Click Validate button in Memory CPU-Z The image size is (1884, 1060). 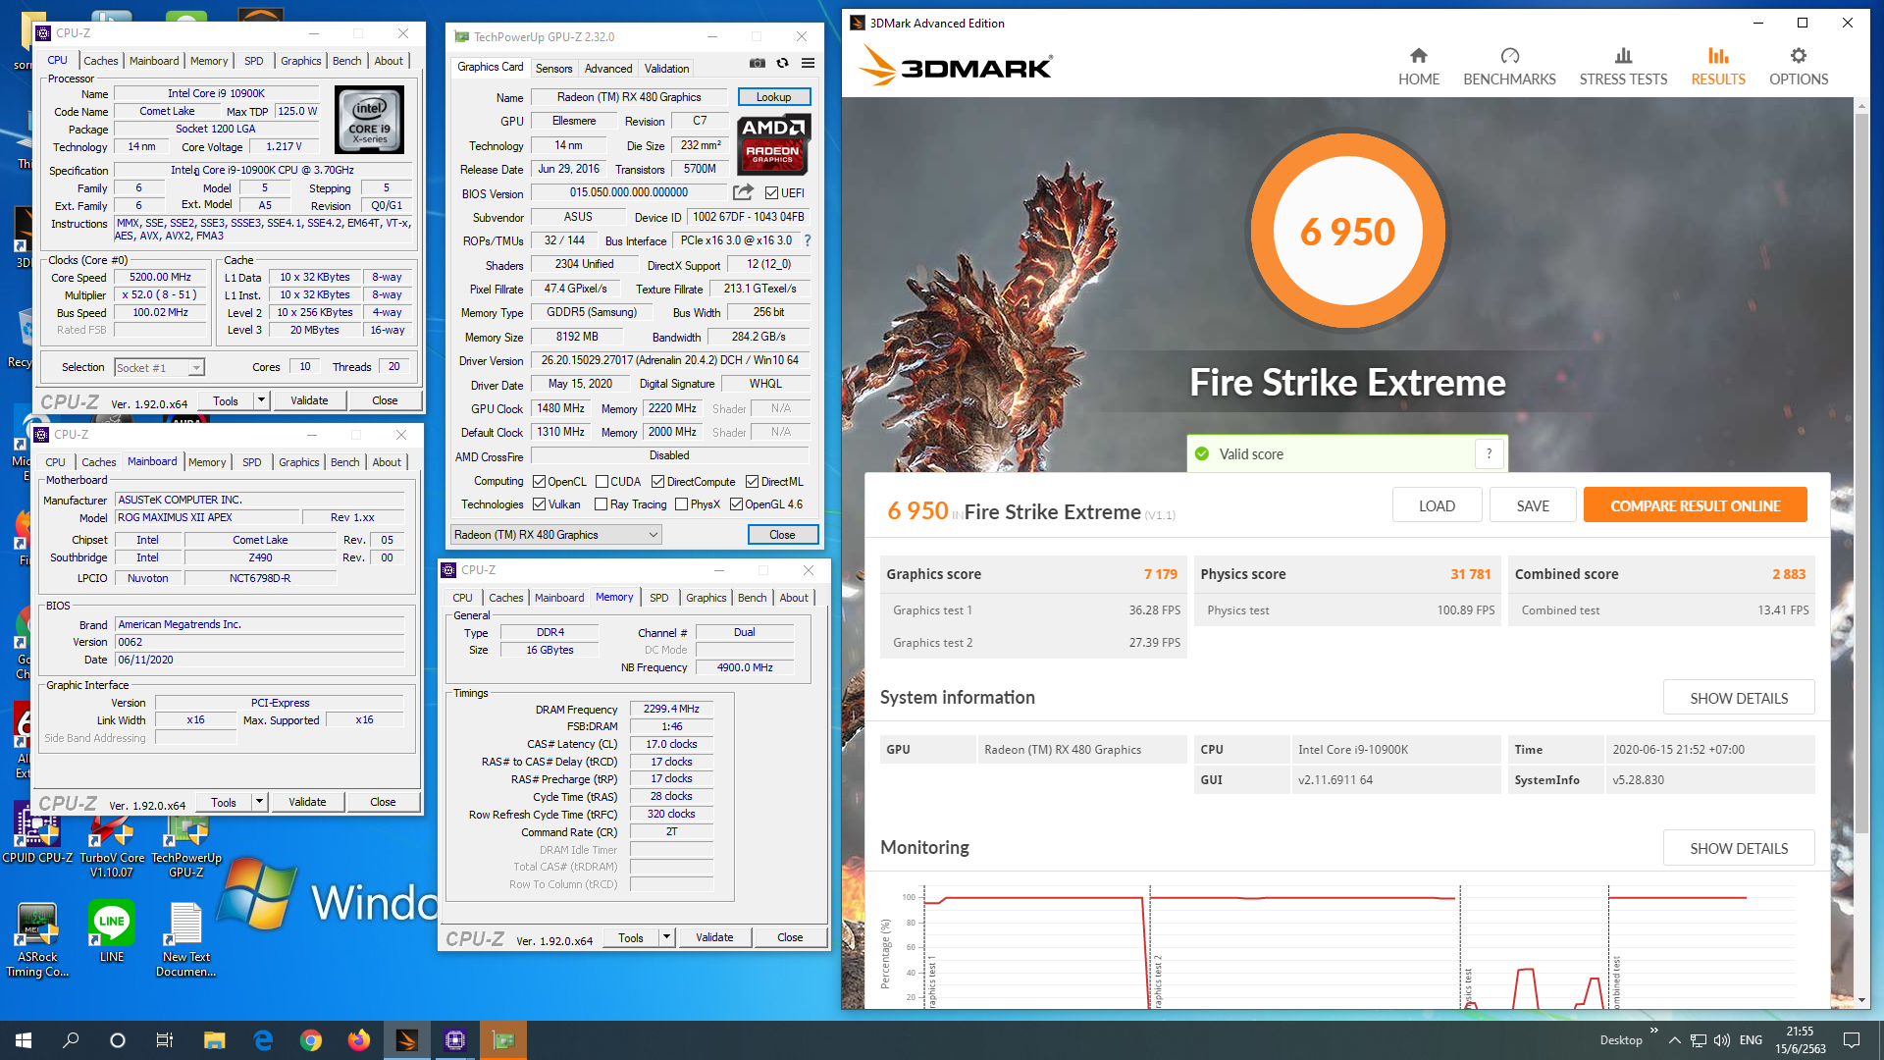[x=714, y=937]
